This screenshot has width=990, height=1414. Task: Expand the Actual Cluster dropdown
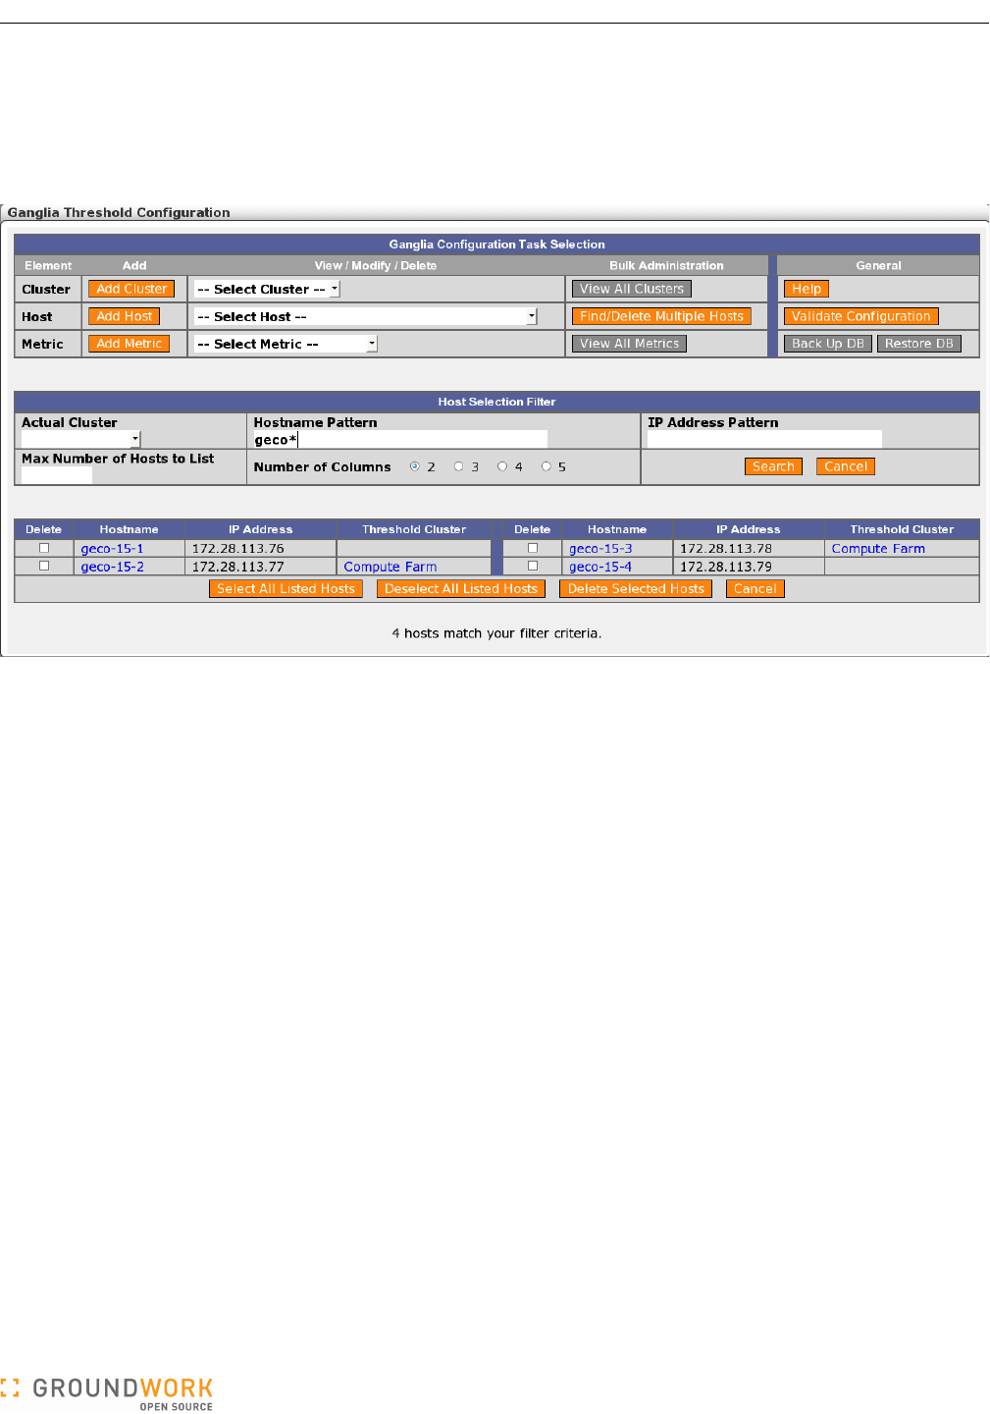[80, 440]
